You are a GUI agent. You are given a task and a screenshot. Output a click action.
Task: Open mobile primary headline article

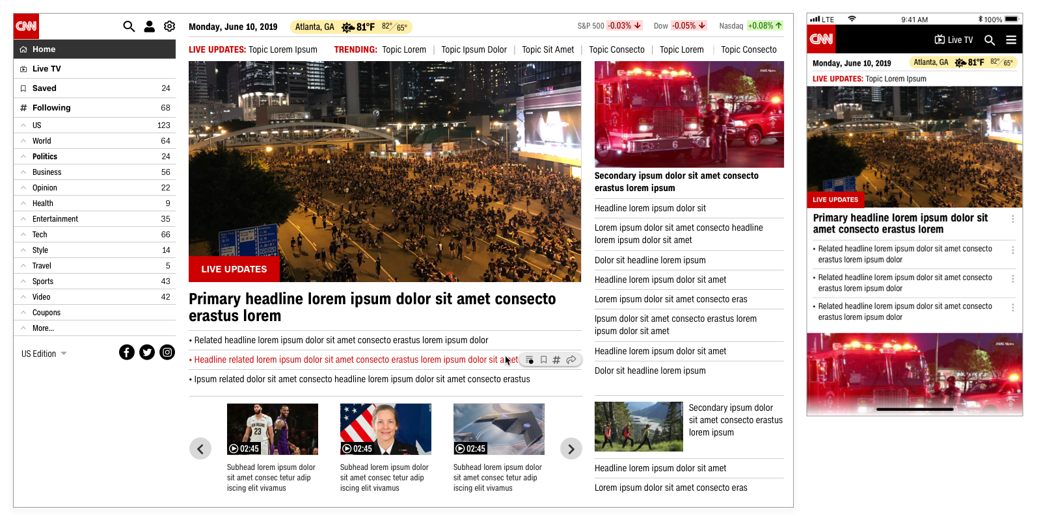[900, 224]
